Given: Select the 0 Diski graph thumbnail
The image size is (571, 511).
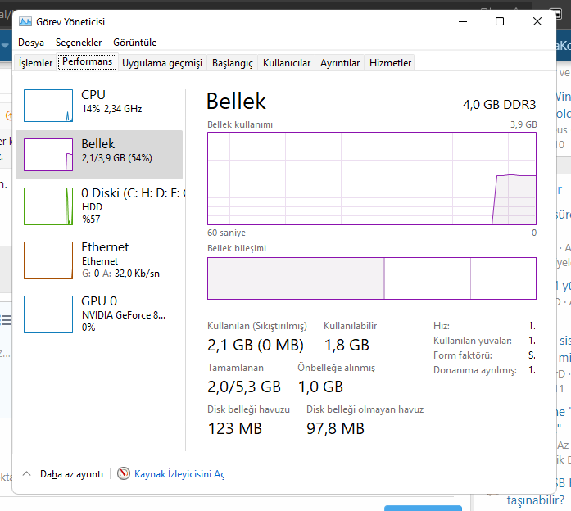Looking at the screenshot, I should pos(48,206).
